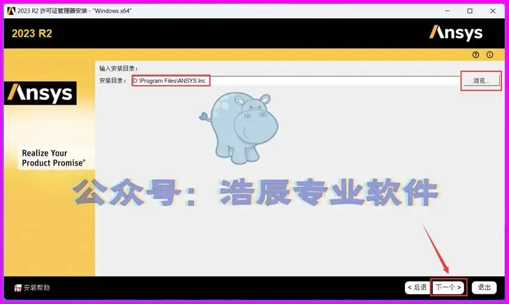Click inside the 安装目录 path field
This screenshot has width=509, height=304.
coord(296,81)
